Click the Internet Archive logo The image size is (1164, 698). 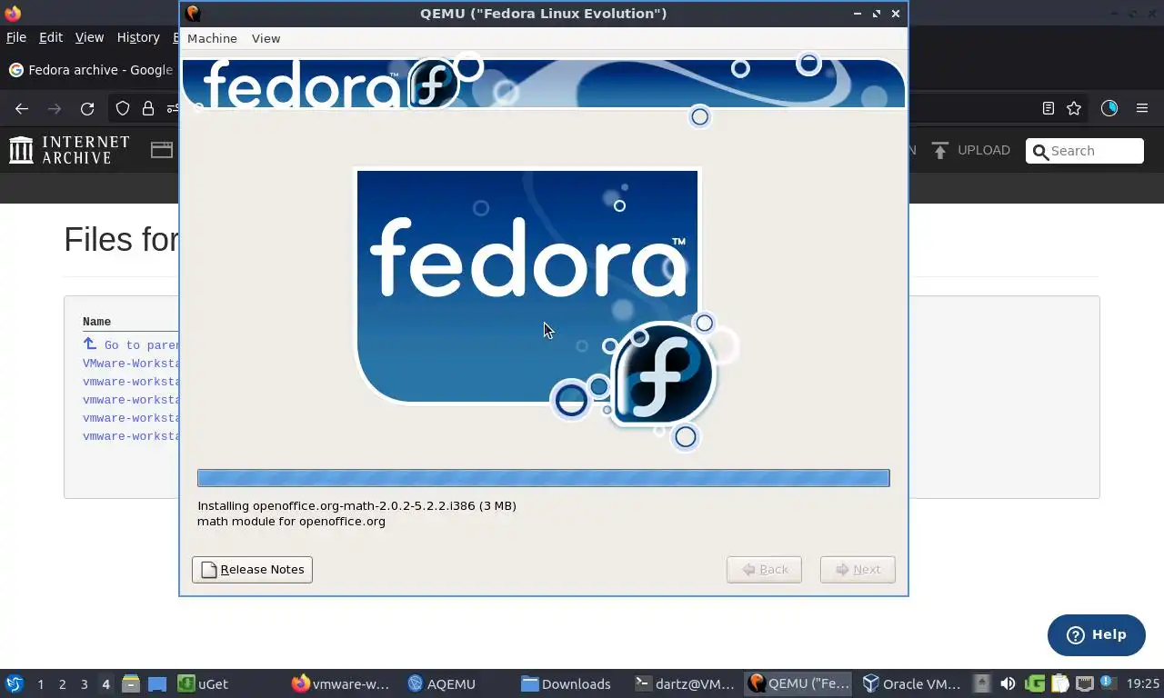click(x=69, y=150)
